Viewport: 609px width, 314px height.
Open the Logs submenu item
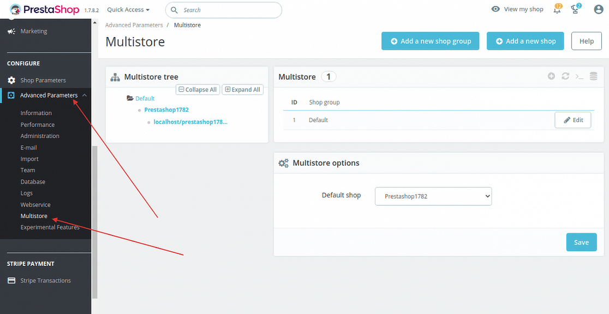click(x=27, y=193)
